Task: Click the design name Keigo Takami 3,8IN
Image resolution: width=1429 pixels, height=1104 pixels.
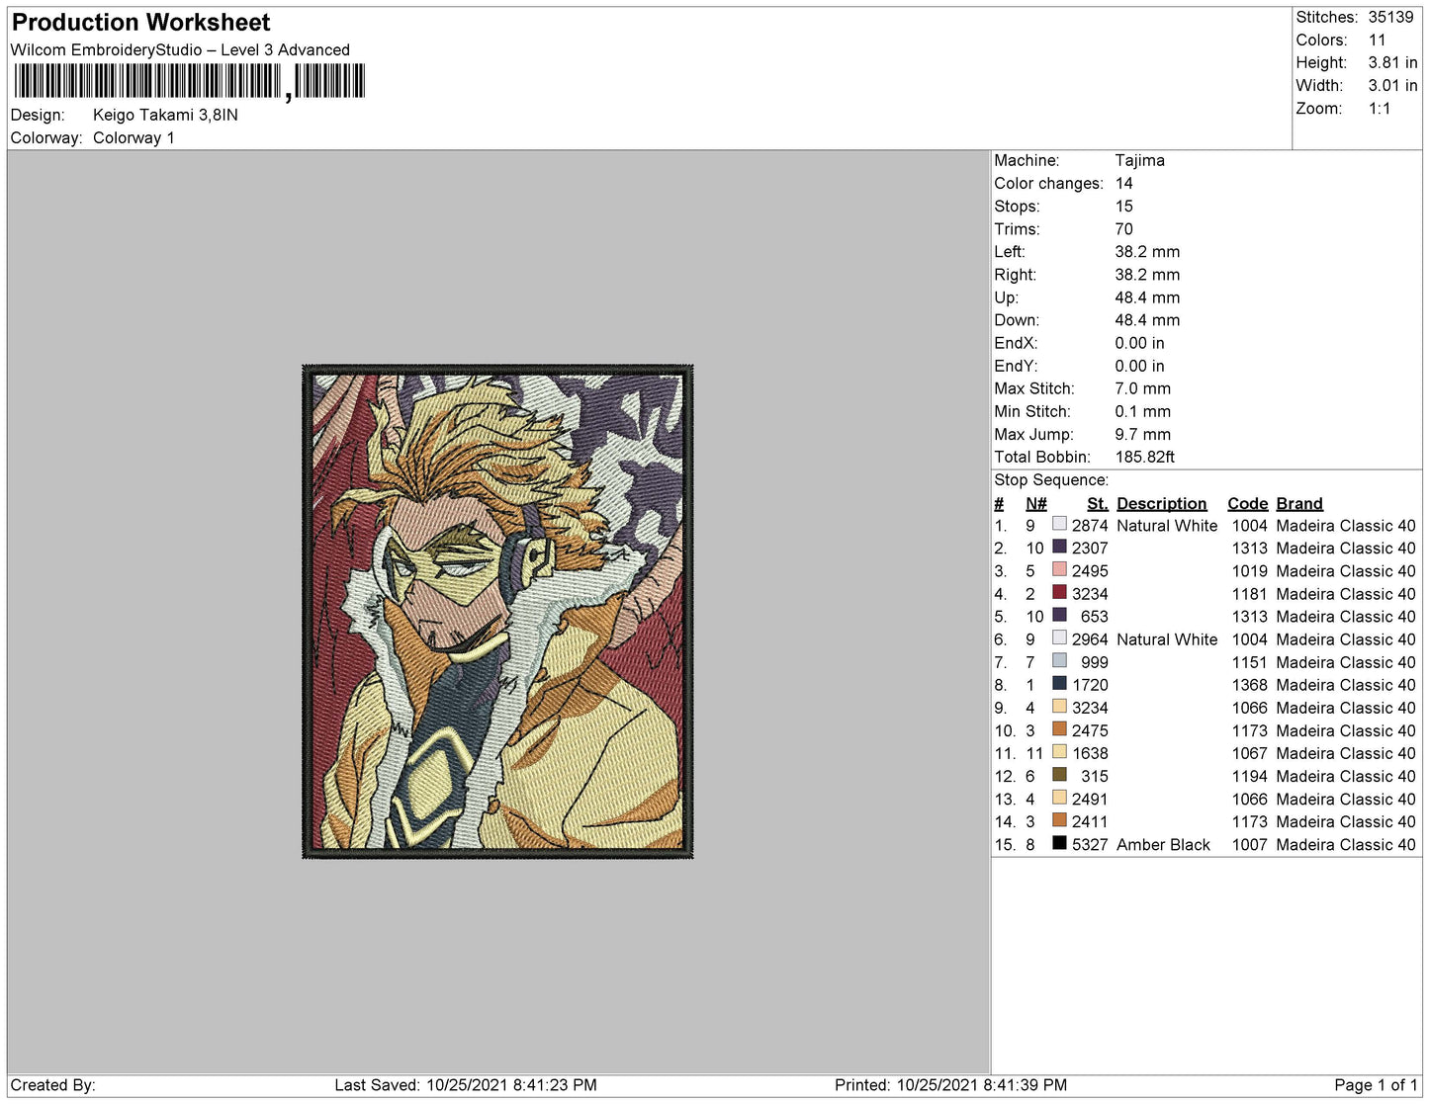Action: tap(165, 115)
